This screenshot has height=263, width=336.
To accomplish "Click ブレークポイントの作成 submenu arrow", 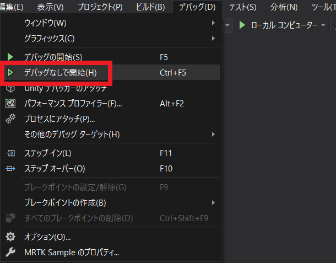I will point(213,202).
